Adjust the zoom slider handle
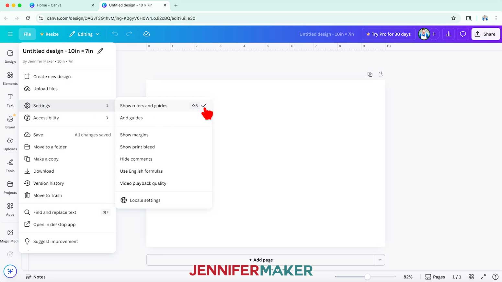Screen dimensions: 502x282 pos(367,277)
